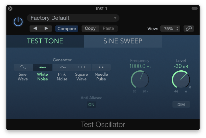Choose the Pink Noise waveform icon
Viewport: 206px width, 138px height.
point(62,67)
